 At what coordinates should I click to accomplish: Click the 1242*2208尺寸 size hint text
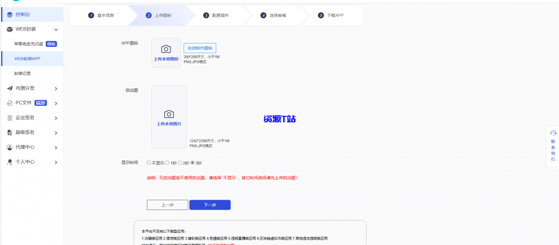click(x=210, y=141)
